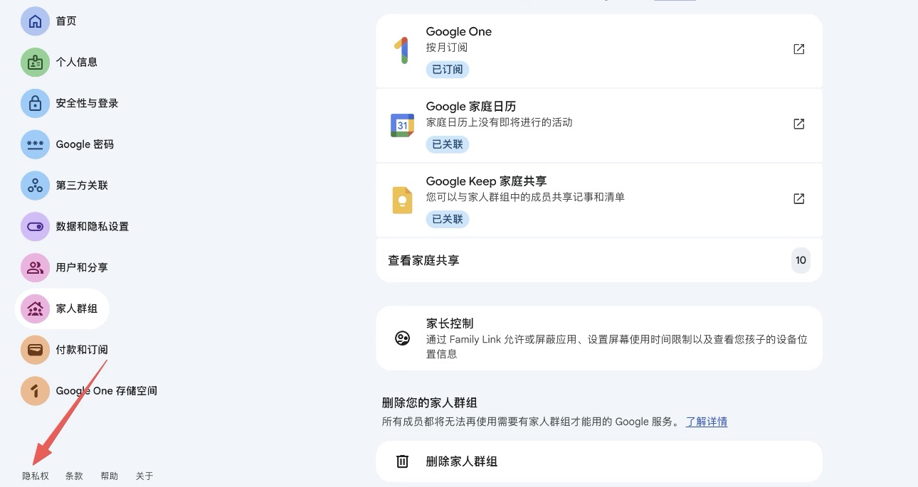Click 已关联 chip under Google Keep
Viewport: 918px width, 487px height.
click(448, 219)
